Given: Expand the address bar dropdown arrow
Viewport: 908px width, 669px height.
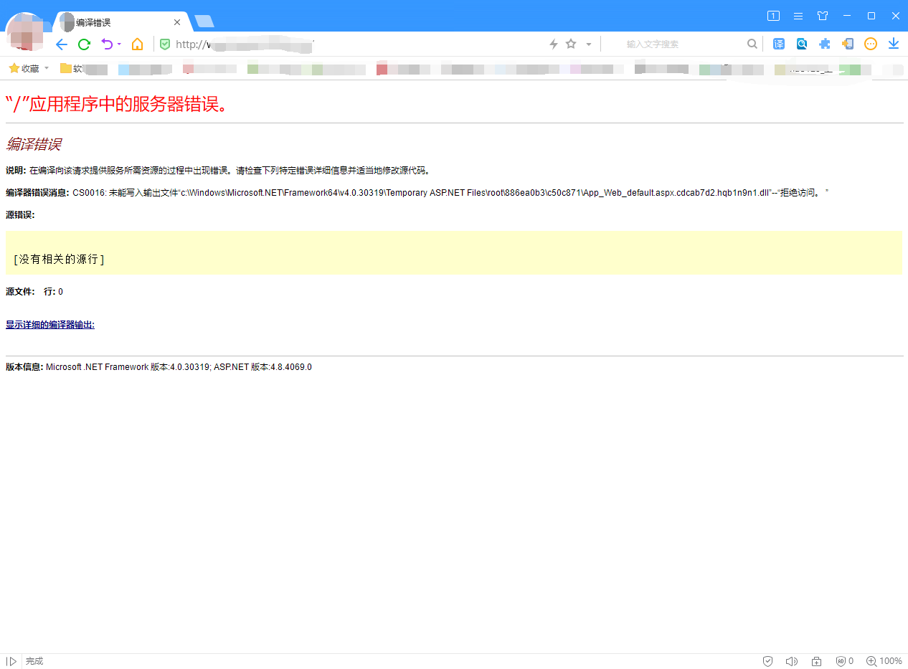Looking at the screenshot, I should 589,44.
